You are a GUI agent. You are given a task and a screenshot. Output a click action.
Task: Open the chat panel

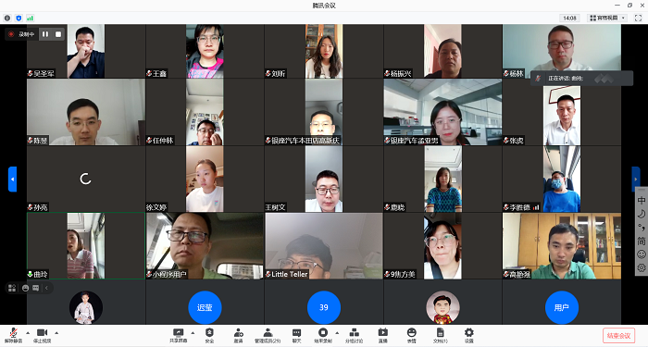(297, 335)
